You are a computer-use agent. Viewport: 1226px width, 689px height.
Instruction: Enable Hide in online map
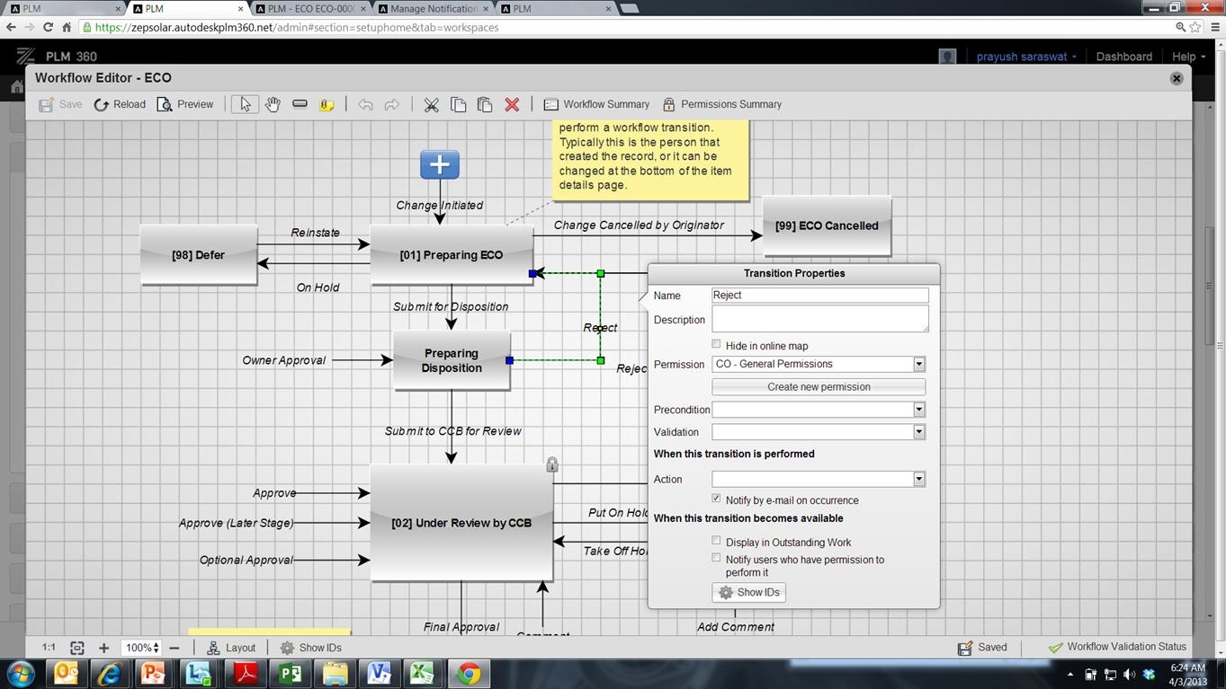click(x=716, y=343)
